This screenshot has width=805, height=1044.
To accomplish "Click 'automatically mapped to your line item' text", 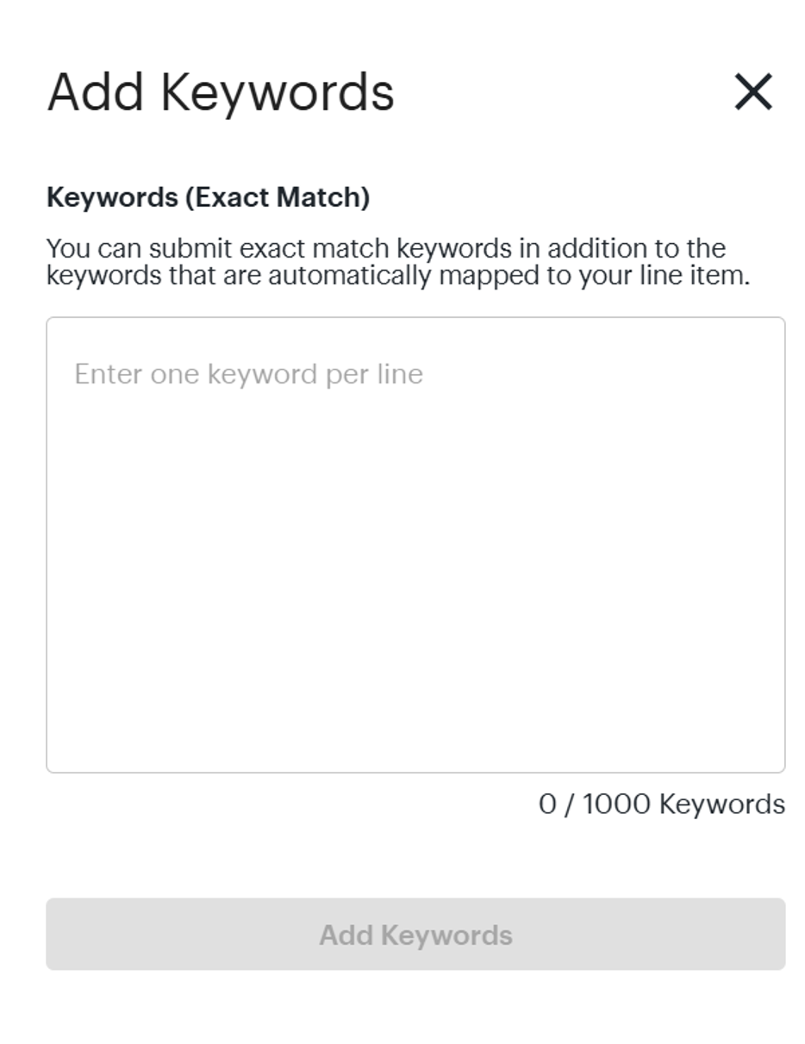I will 509,276.
